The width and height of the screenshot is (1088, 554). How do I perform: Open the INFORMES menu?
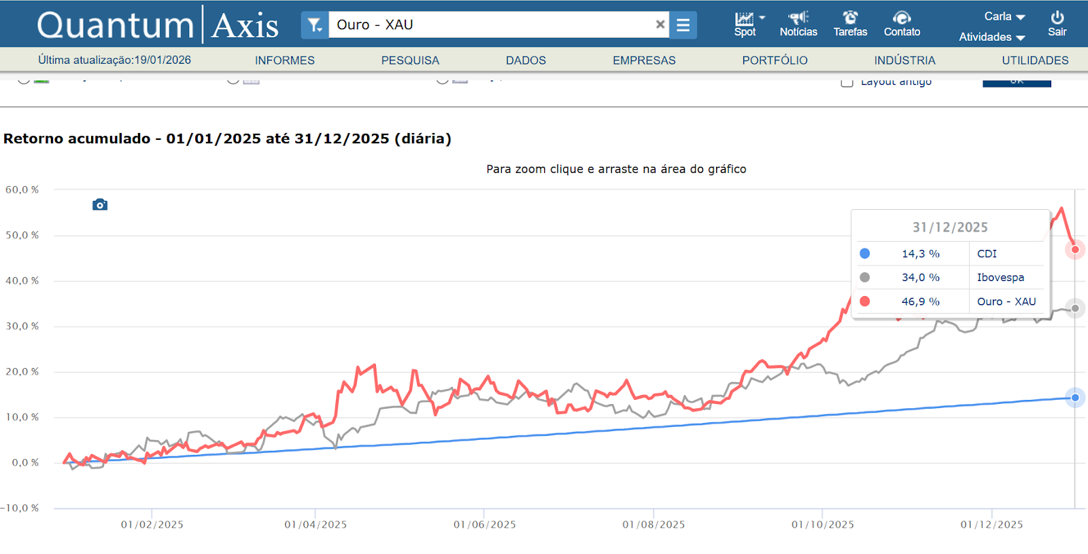[x=284, y=60]
